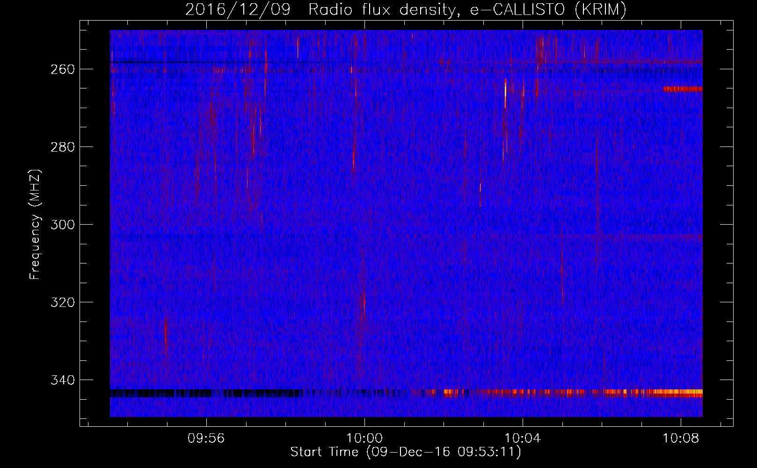
Task: Click the 10:00 time tick label
Action: click(x=364, y=439)
